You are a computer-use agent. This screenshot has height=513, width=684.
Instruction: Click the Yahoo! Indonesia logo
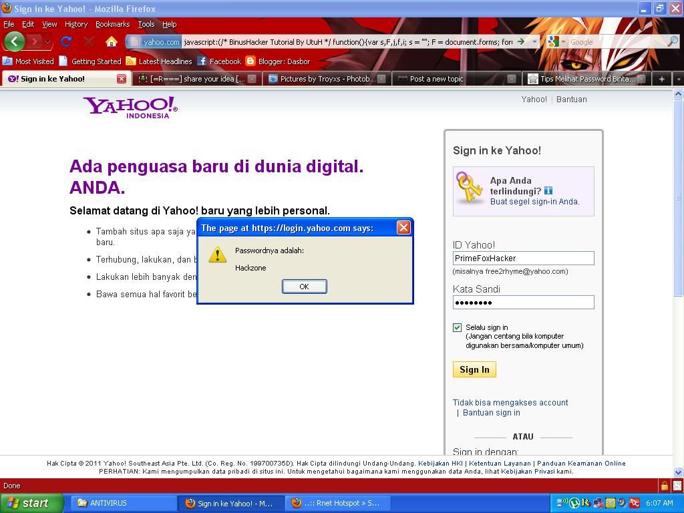(130, 108)
